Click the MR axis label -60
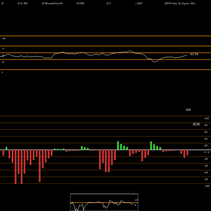The image size is (211, 211). (x=206, y=173)
